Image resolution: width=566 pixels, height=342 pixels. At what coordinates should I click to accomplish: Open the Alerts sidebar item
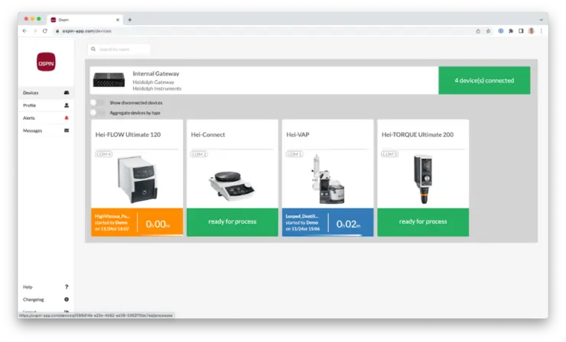click(x=46, y=118)
